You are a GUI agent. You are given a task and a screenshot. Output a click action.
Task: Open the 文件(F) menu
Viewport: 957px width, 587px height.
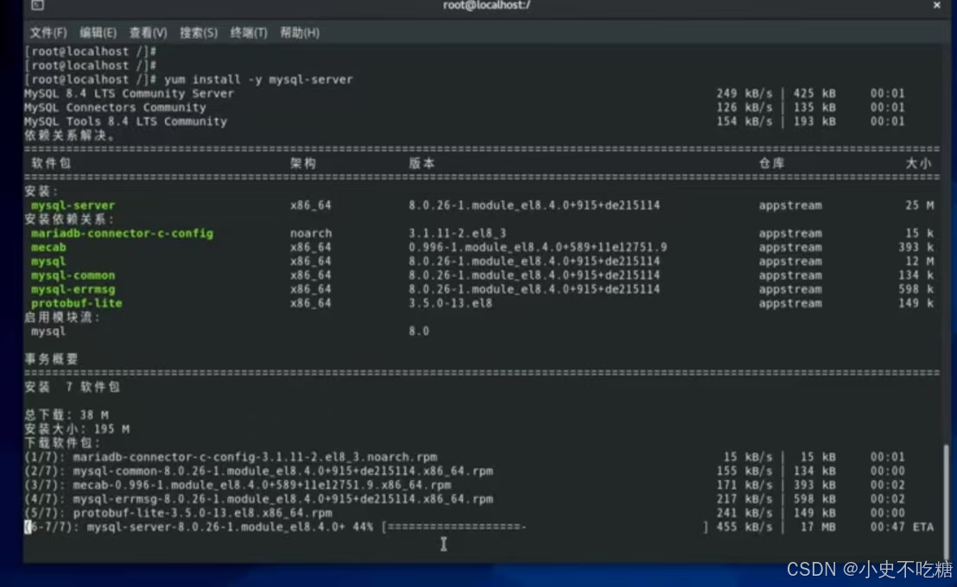(x=48, y=33)
